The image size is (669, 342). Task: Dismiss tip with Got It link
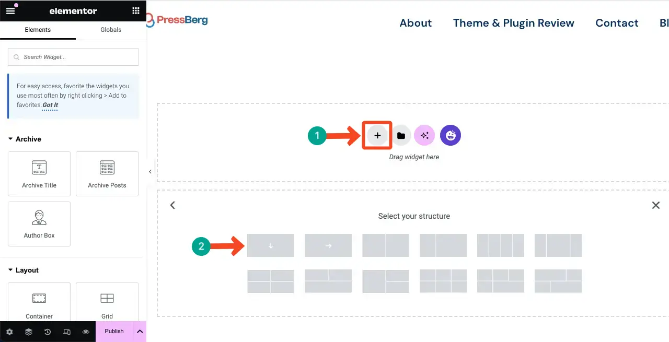pyautogui.click(x=50, y=105)
